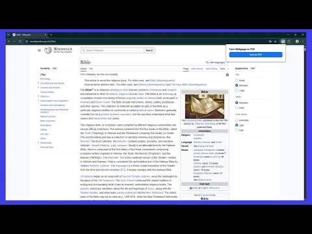312x234 pixels.
Task: Expand the References section
Action: click(x=38, y=142)
